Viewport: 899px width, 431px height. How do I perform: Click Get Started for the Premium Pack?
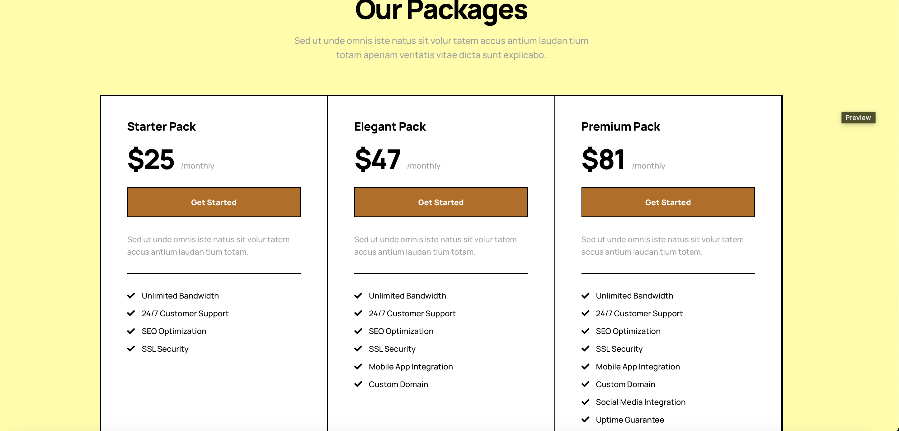[668, 202]
